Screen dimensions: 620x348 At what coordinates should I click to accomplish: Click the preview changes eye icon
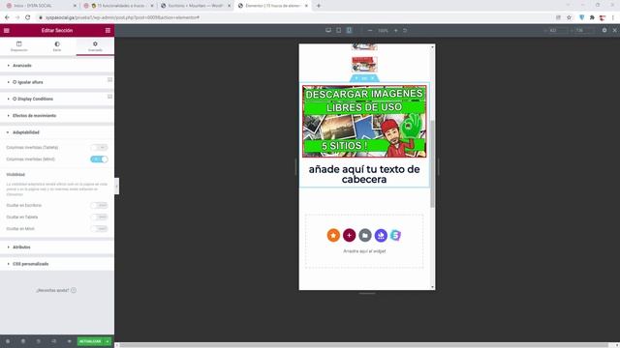tap(69, 341)
